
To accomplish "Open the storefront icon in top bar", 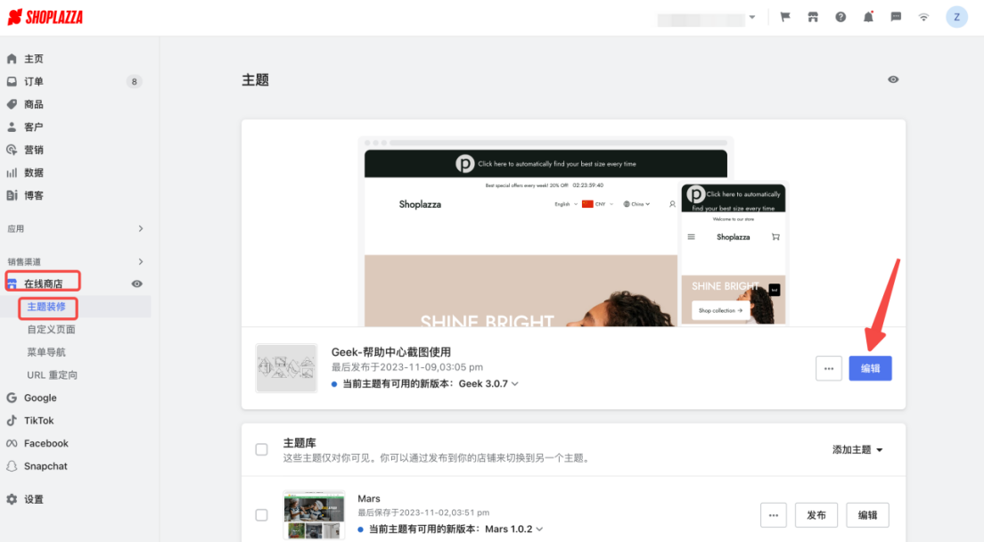I will tap(813, 17).
